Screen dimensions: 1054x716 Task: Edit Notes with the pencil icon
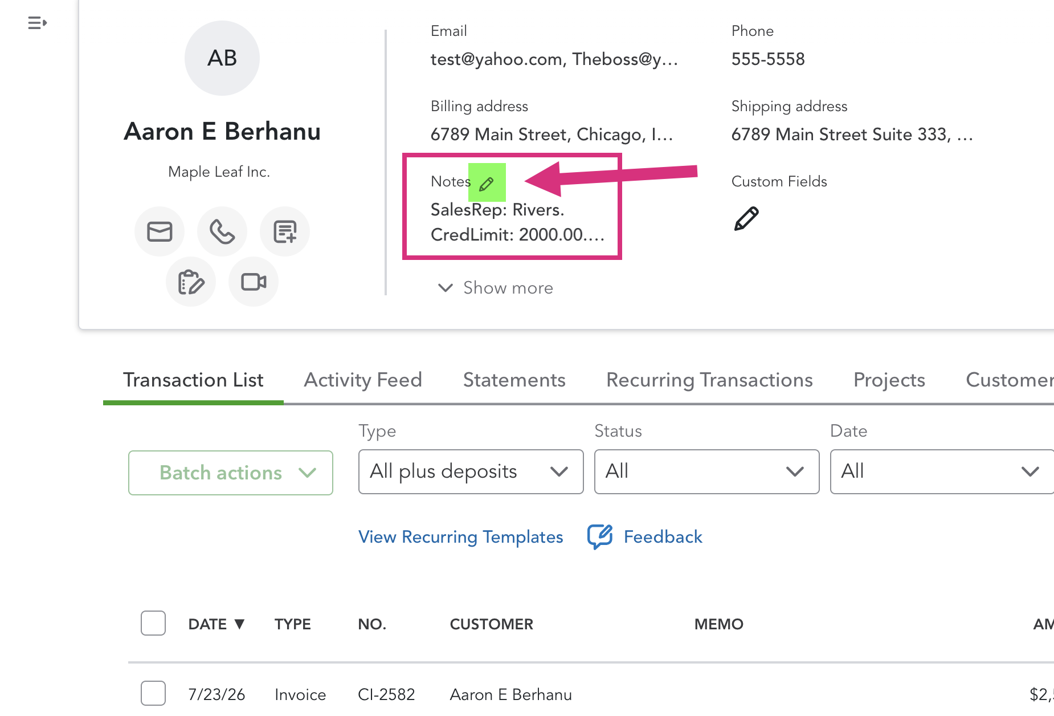click(487, 184)
